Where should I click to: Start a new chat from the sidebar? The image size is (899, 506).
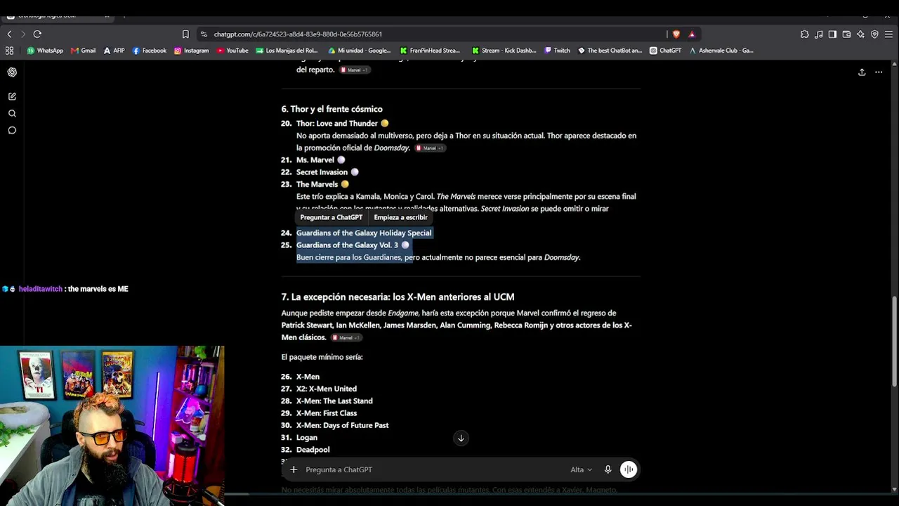coord(12,96)
